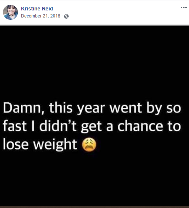The height and width of the screenshot is (208, 189).
Task: Click the word "went" in the post image
Action: pyautogui.click(x=126, y=108)
